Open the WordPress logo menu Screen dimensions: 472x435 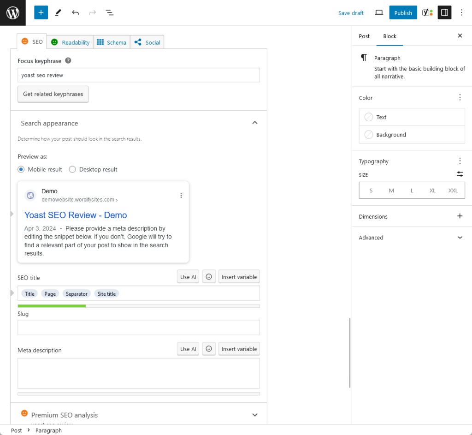12,12
